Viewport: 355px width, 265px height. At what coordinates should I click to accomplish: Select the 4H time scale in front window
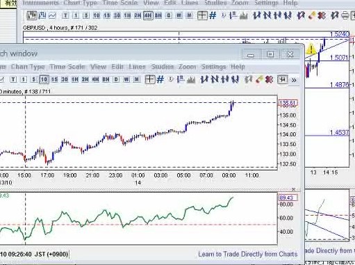coord(95,79)
